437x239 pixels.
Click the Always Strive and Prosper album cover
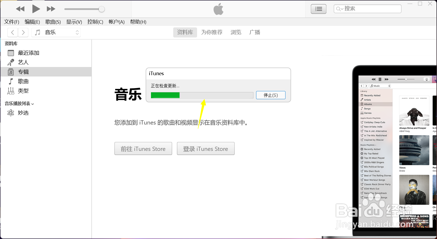pyautogui.click(x=414, y=111)
